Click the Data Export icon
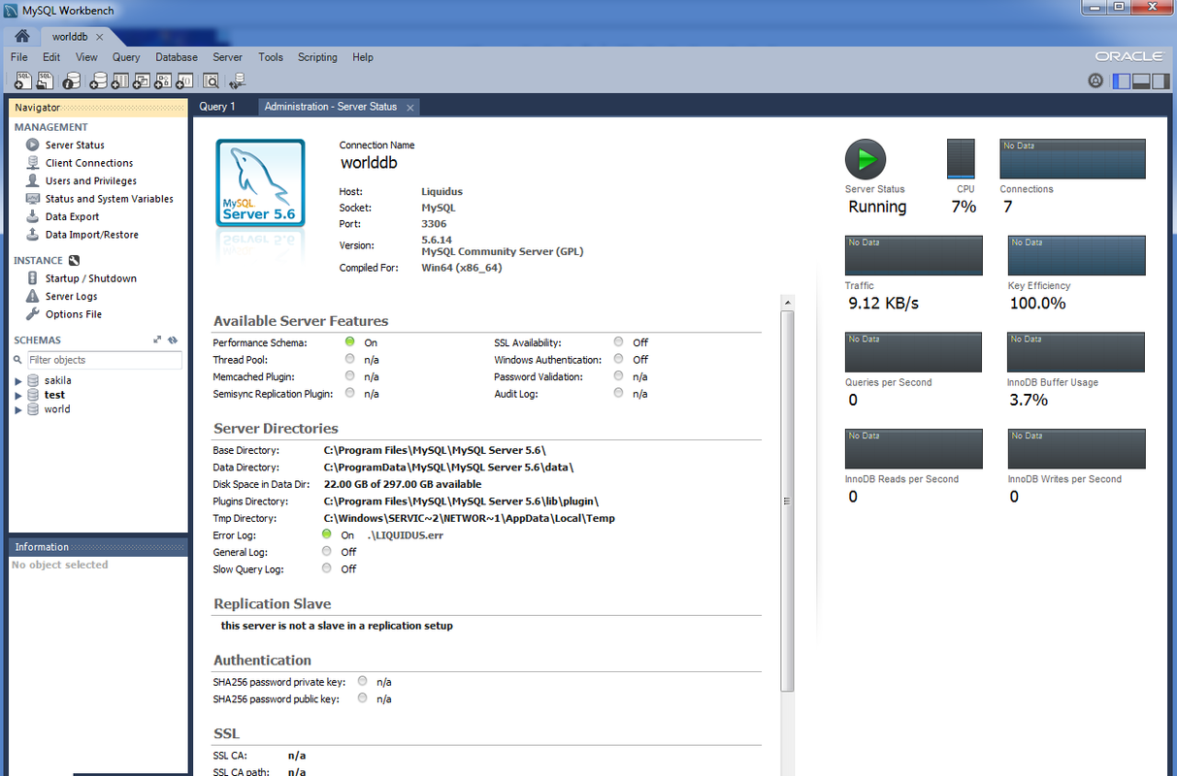Screen dimensions: 1177x776 click(33, 216)
